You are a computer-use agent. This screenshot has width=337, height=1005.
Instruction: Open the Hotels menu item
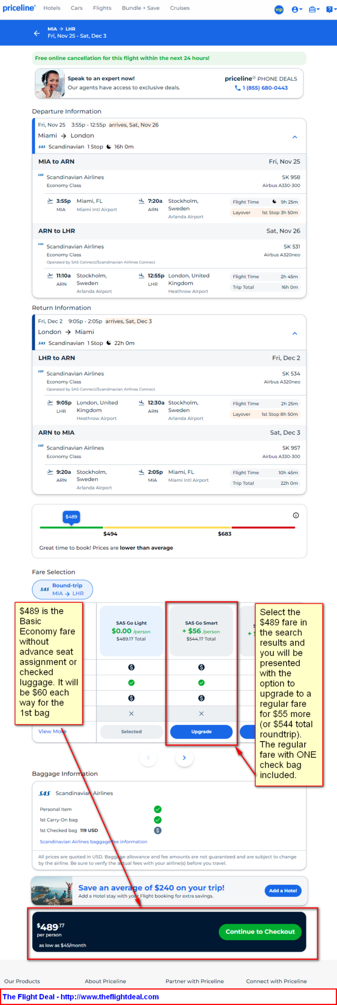52,8
